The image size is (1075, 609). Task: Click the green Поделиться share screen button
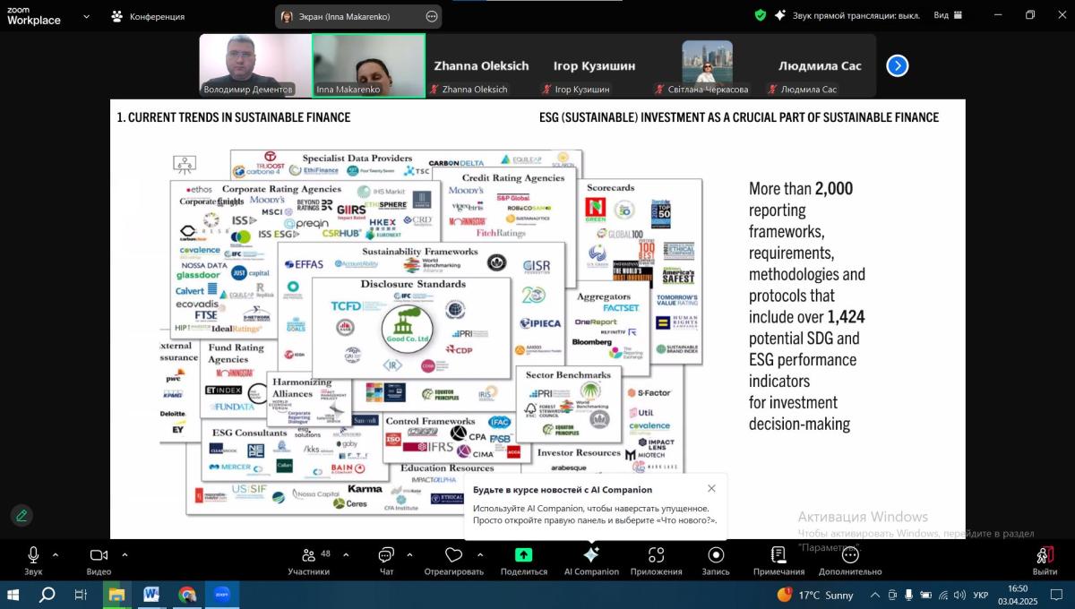[524, 555]
